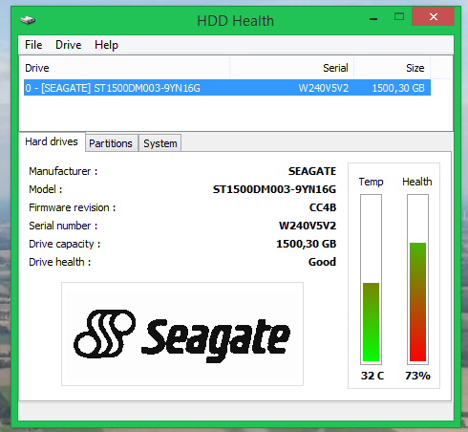The image size is (468, 432).
Task: Click the CC4B firmware revision value
Action: click(323, 207)
